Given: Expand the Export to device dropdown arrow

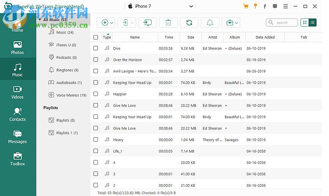Looking at the screenshot, I should 132,23.
